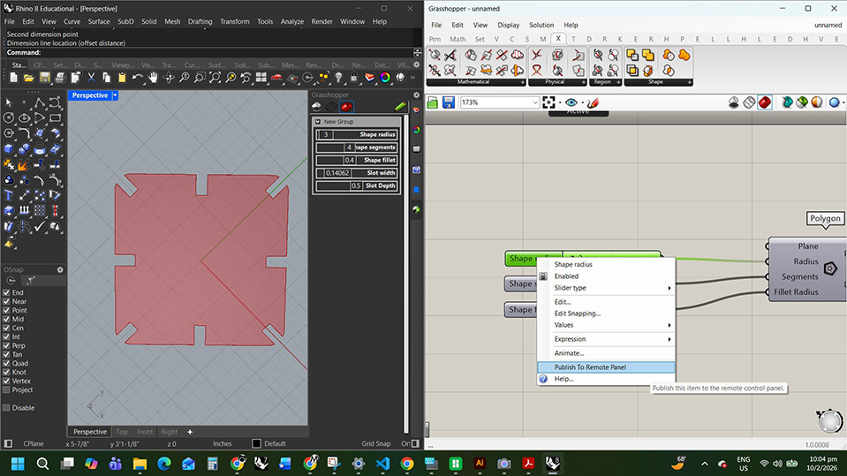Open OSnap panel gear settings
Screen dimensions: 847x476
coord(60,269)
